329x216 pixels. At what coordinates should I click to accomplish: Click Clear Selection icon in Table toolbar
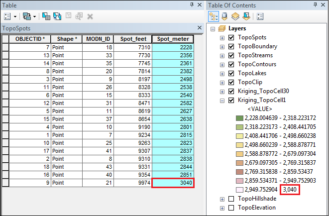click(x=68, y=15)
